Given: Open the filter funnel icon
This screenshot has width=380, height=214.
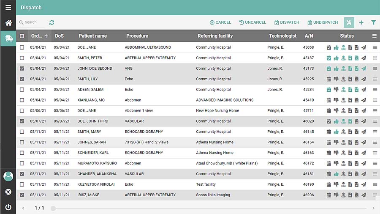Looking at the screenshot, I should coord(373,22).
